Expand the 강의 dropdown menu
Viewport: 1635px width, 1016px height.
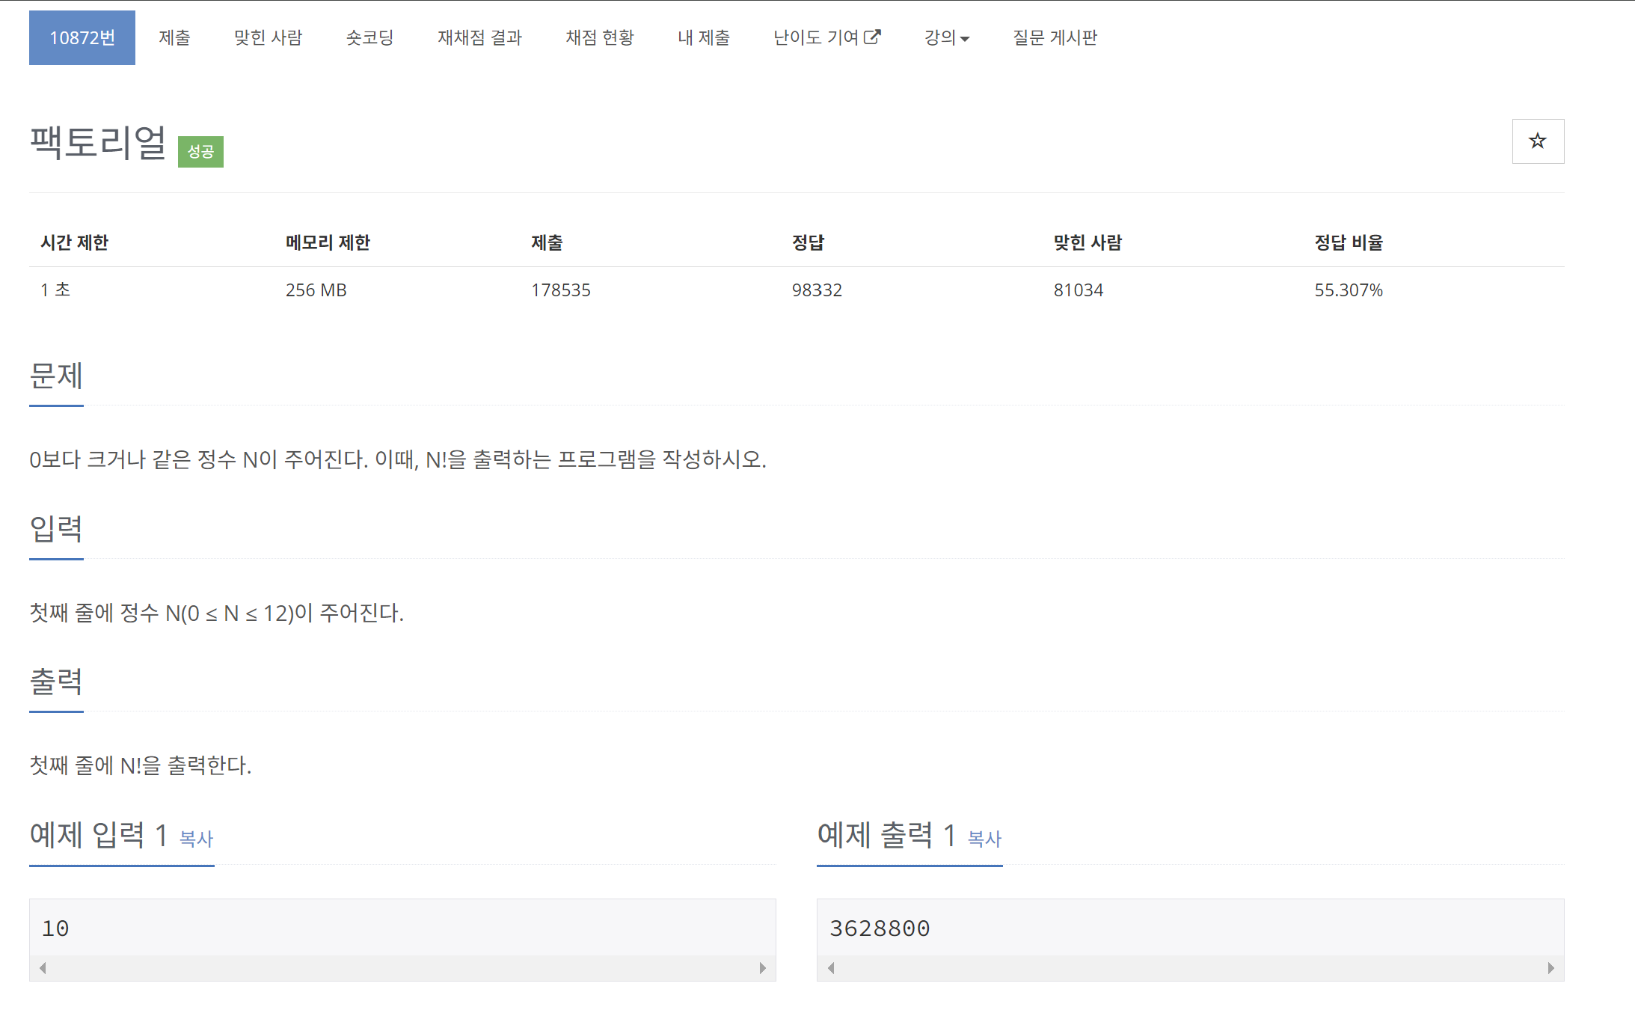[946, 37]
